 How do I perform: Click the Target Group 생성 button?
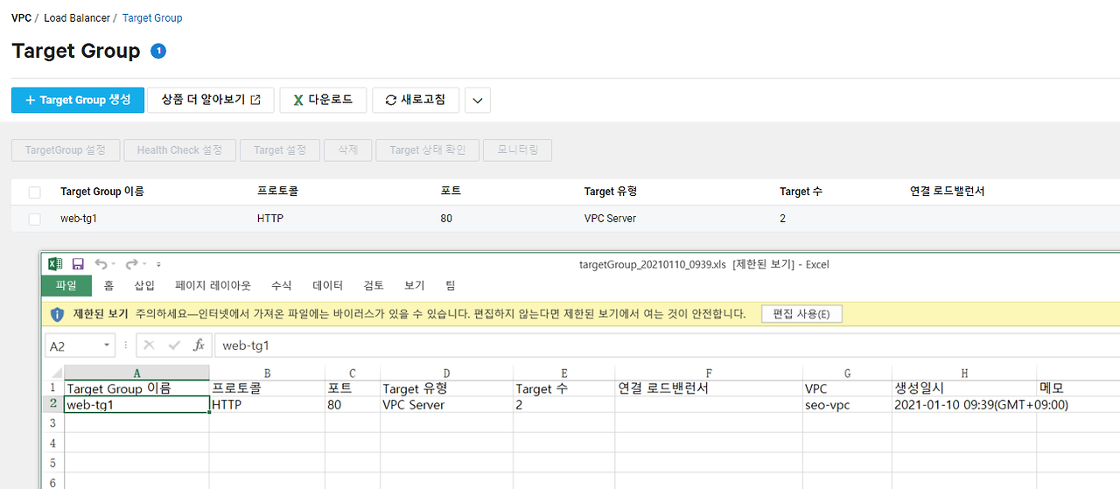[x=77, y=100]
